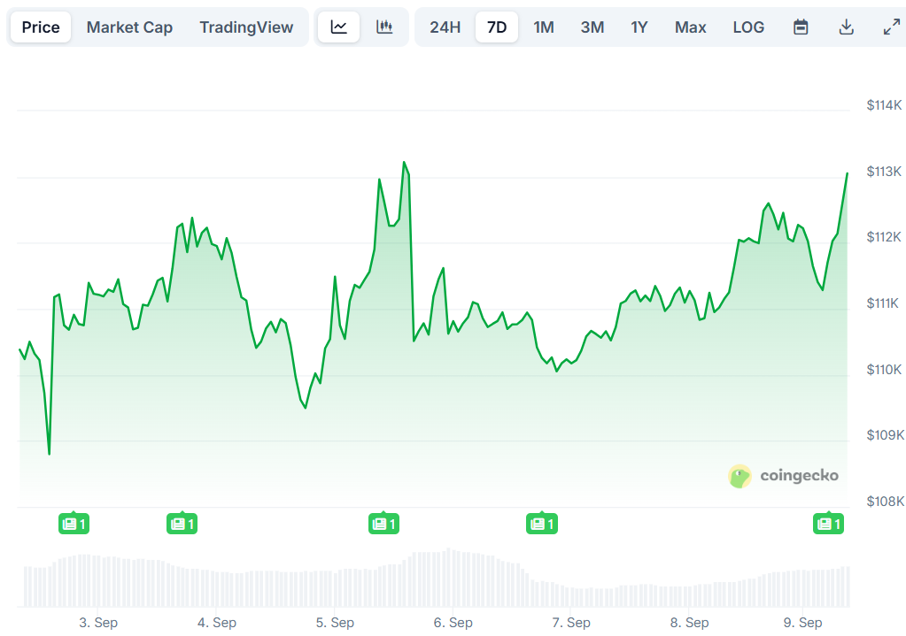Screen dimensions: 906x636
Task: Switch to the candlestick chart icon
Action: (385, 27)
